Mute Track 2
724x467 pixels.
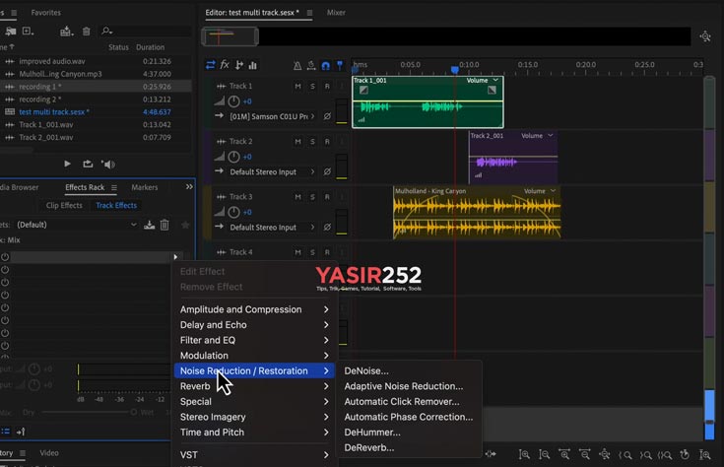(x=297, y=141)
